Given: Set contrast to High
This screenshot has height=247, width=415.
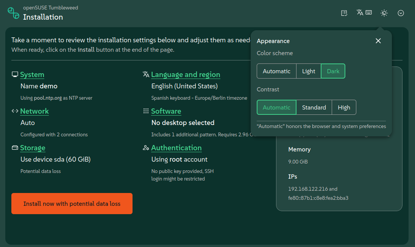Looking at the screenshot, I should click(344, 107).
